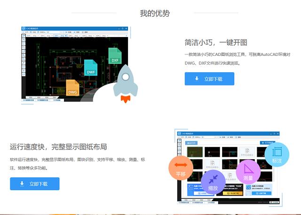Click the CAD app logo in the lower window title bar
This screenshot has height=215, width=301.
[x=180, y=133]
